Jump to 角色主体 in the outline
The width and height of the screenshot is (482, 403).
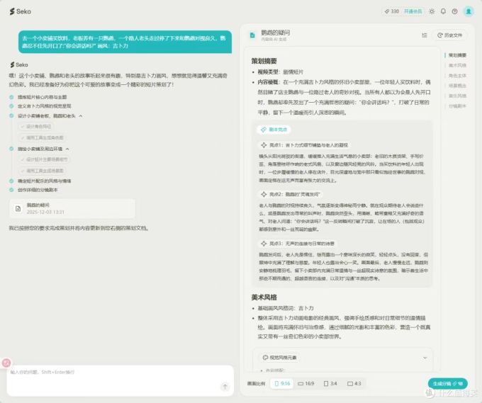457,76
